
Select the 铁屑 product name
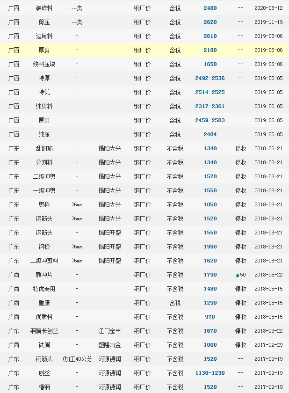tap(44, 345)
